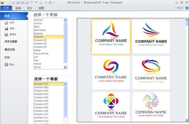Select Link in the category list
Screen dimensions: 189x124
tap(49, 57)
